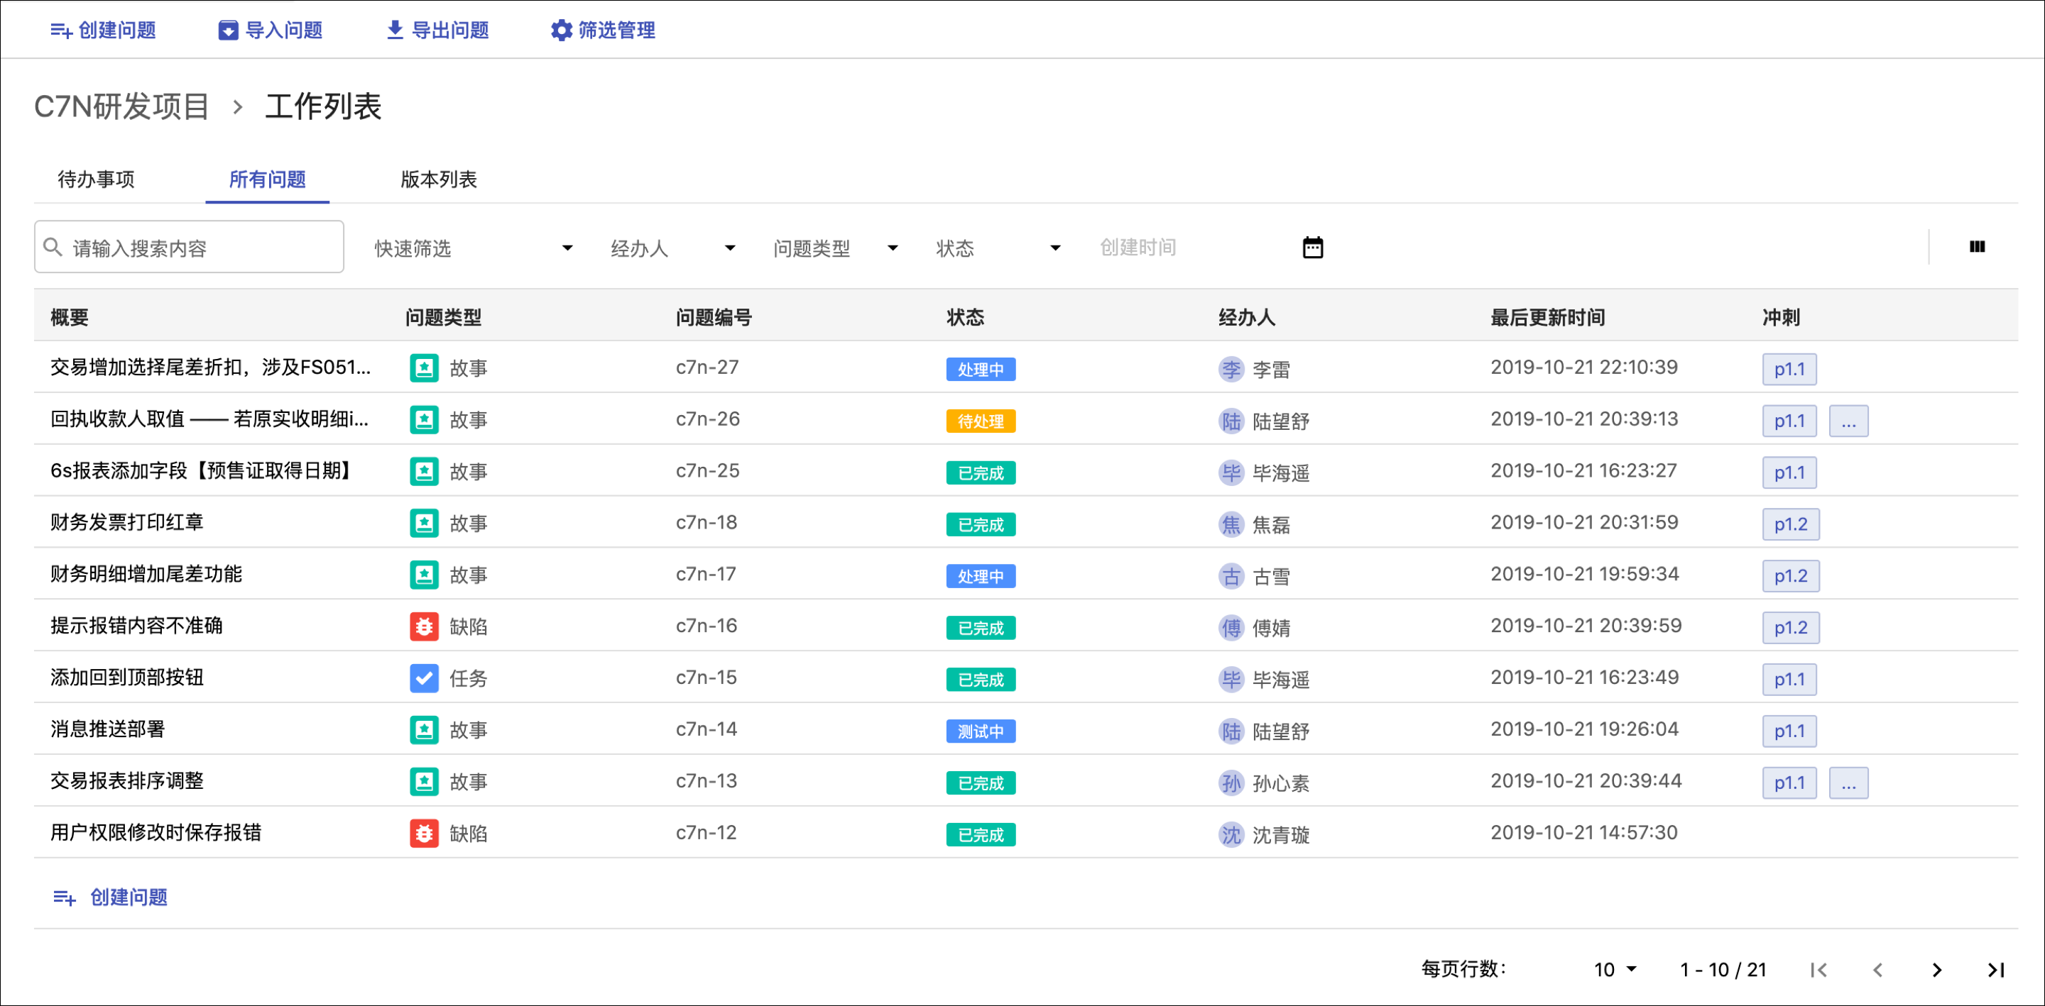Go to C7N研发项目 breadcrumb
The image size is (2045, 1006).
tap(121, 106)
